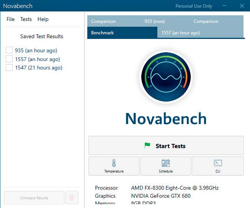
Task: Tick checkbox for 1557 (an hour ago)
Action: (9, 59)
